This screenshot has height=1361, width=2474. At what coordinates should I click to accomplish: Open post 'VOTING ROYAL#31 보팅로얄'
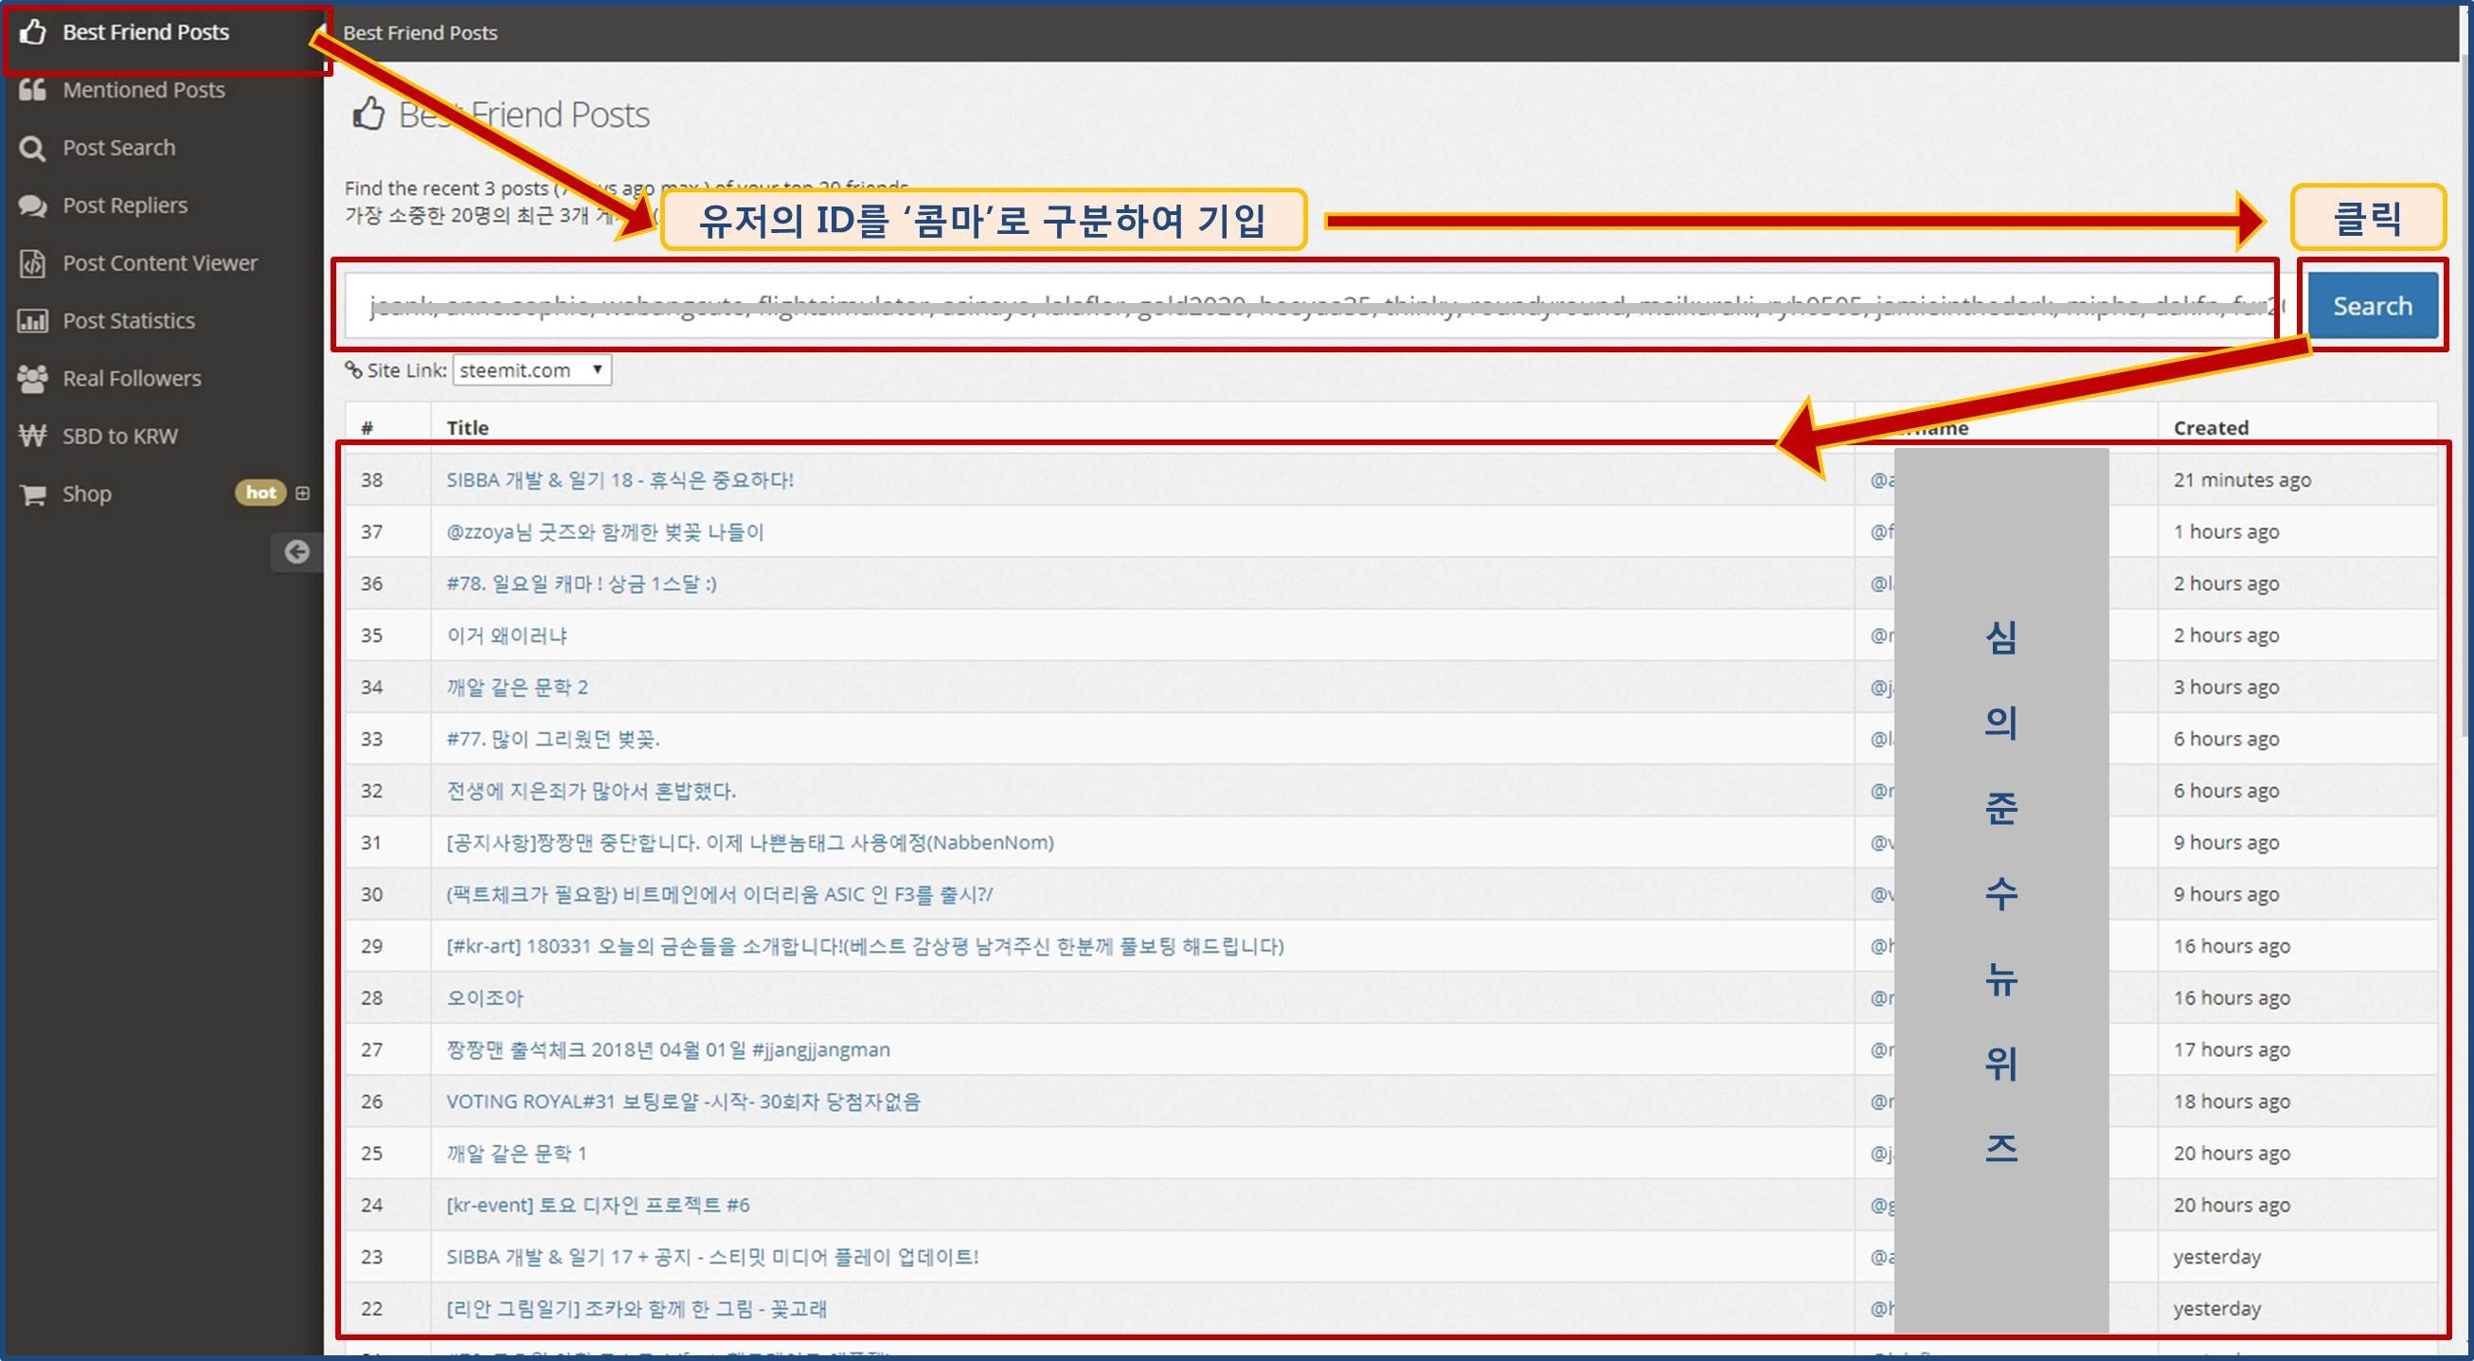683,1101
